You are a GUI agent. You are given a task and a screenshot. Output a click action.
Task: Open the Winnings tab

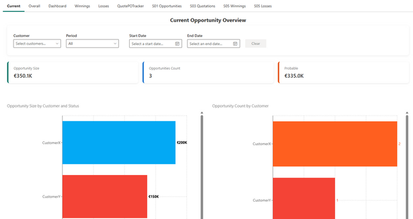(x=82, y=6)
